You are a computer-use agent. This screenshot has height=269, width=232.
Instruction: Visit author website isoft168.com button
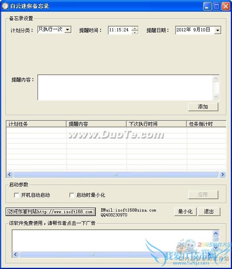50,212
